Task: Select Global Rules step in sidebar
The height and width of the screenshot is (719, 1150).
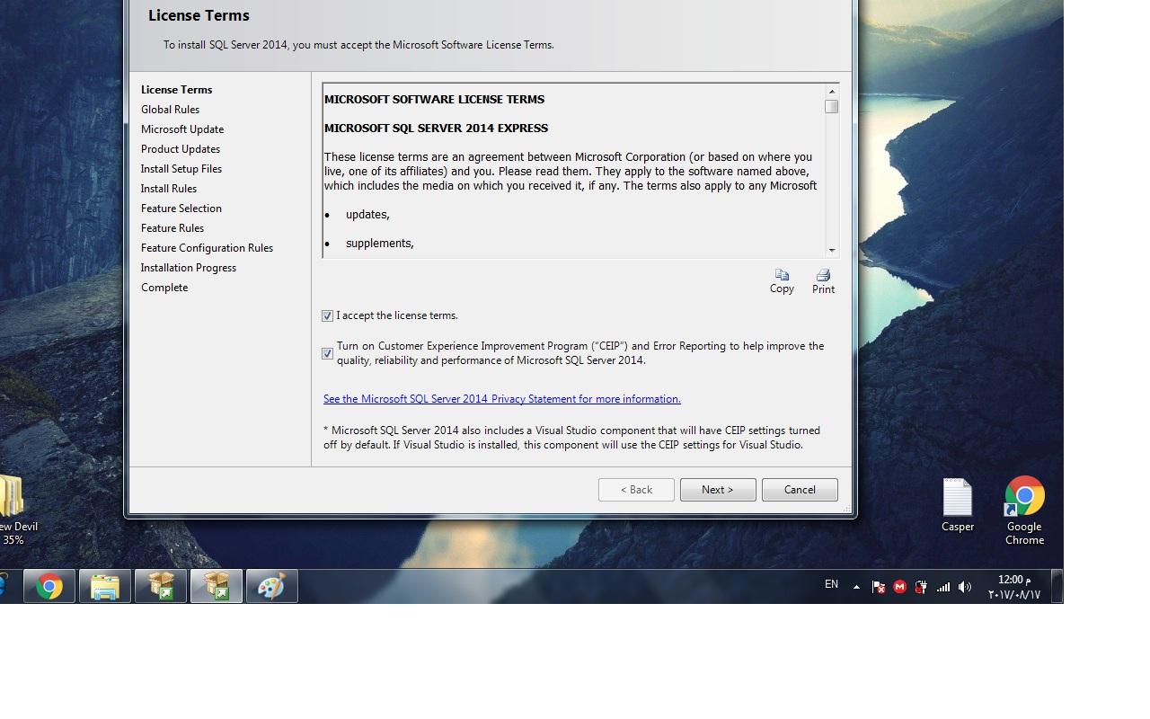Action: pyautogui.click(x=170, y=110)
